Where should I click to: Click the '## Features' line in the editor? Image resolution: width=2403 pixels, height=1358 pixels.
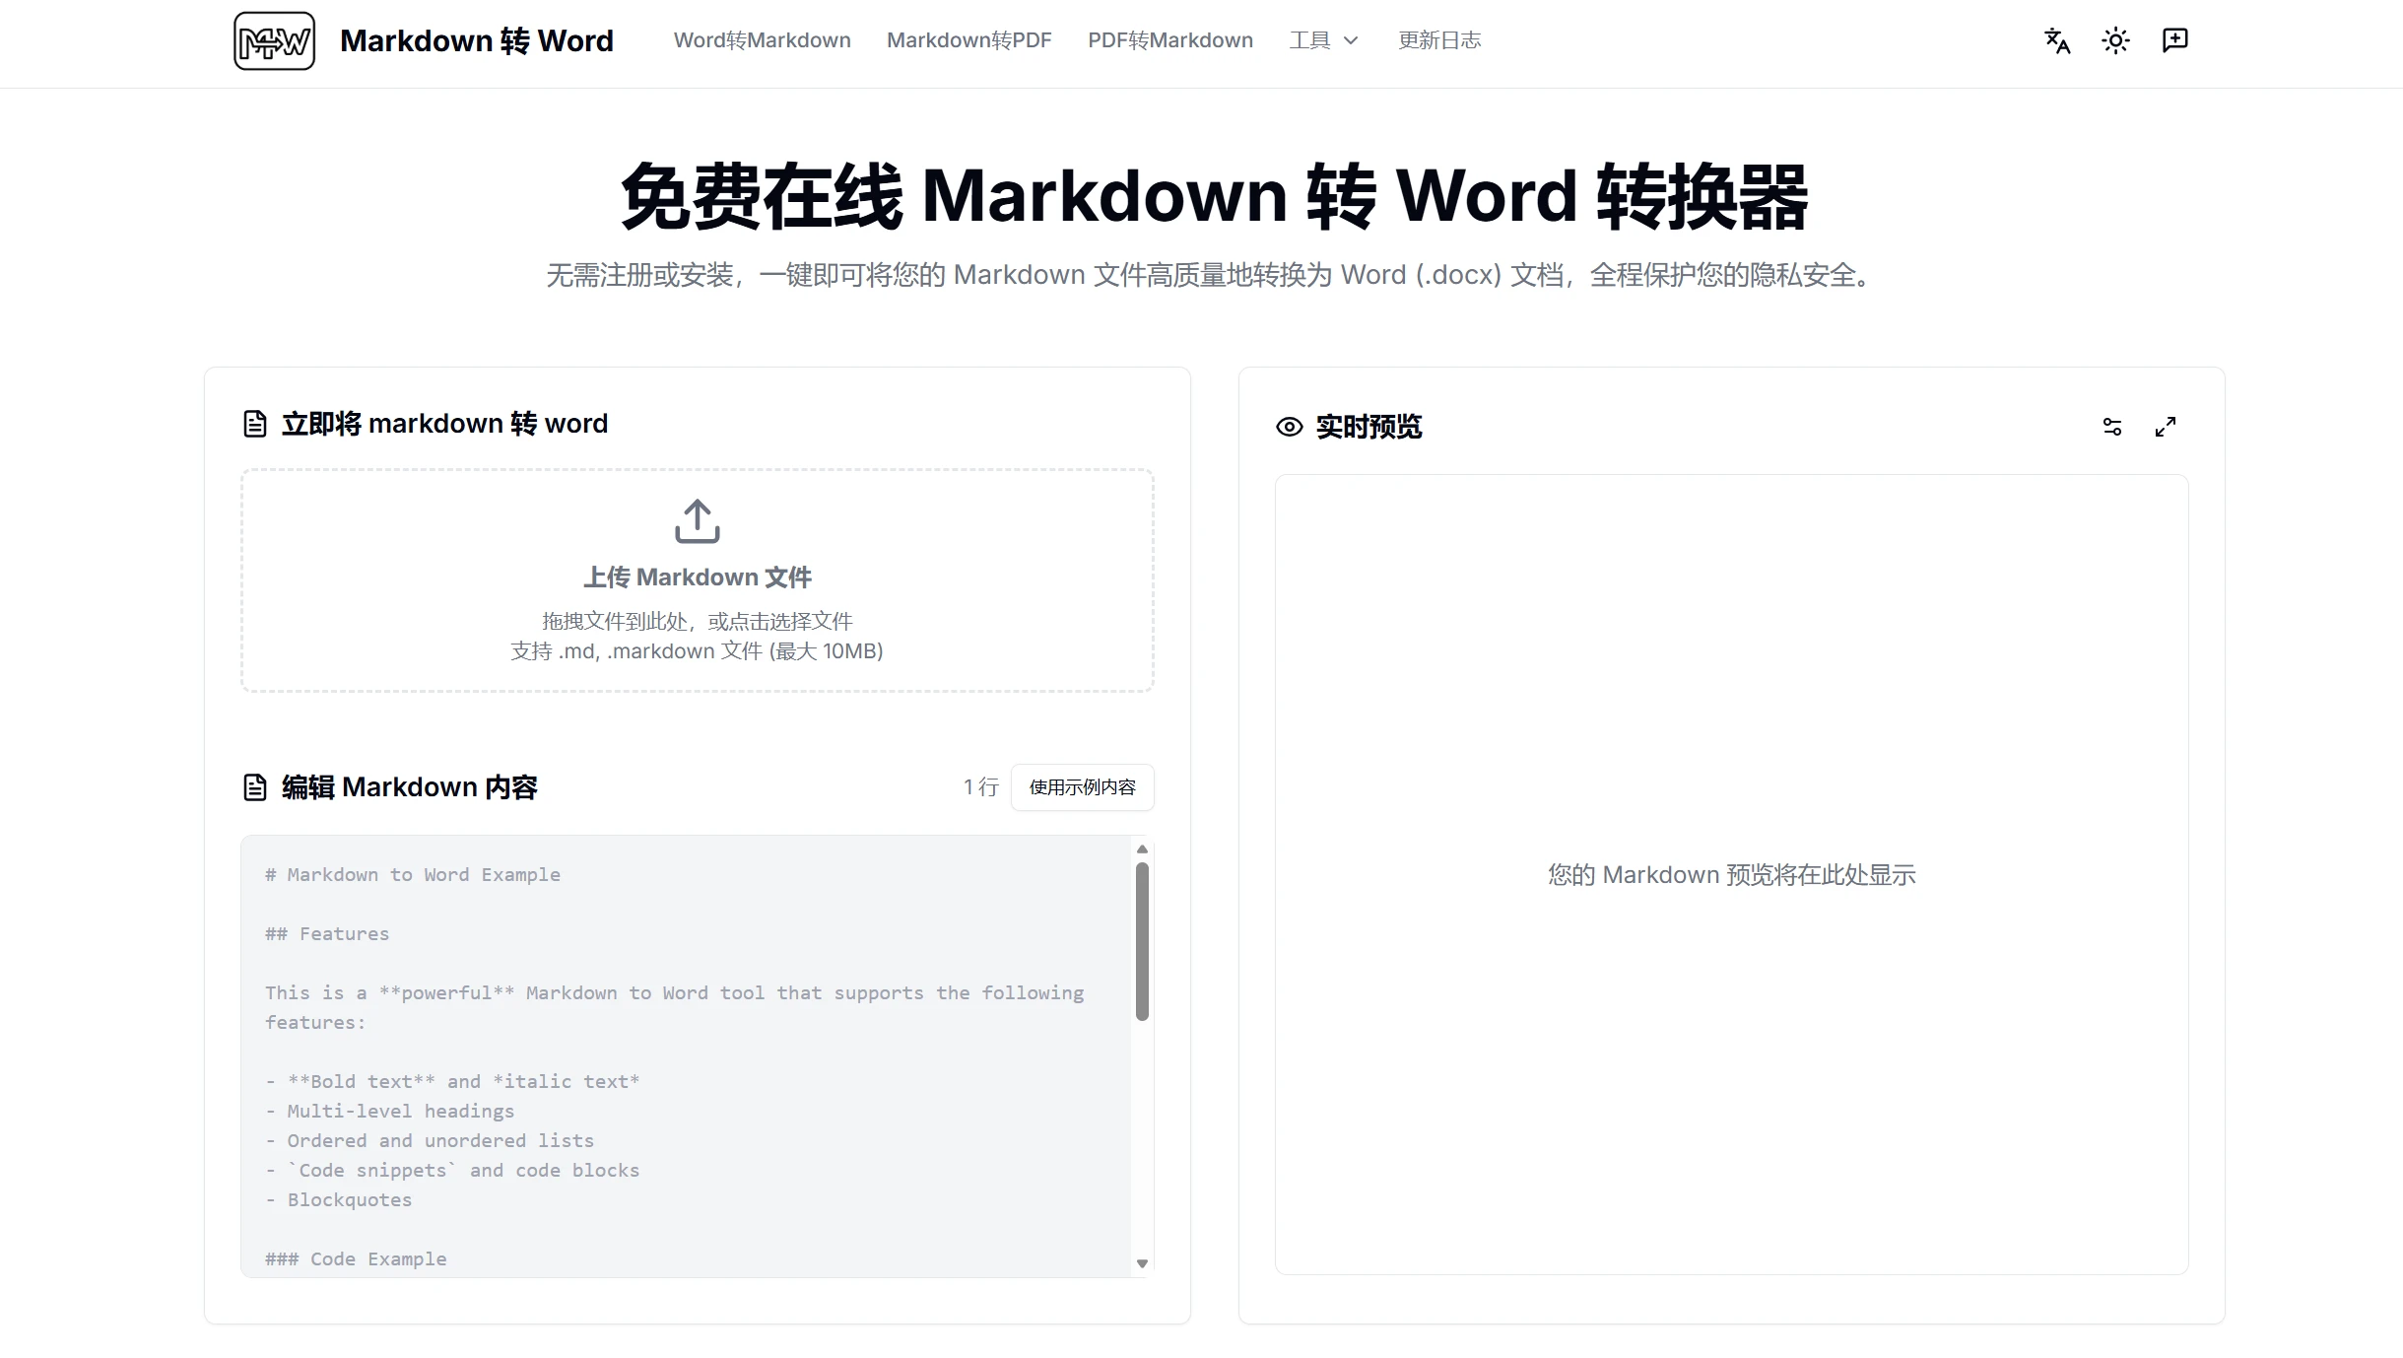tap(327, 934)
